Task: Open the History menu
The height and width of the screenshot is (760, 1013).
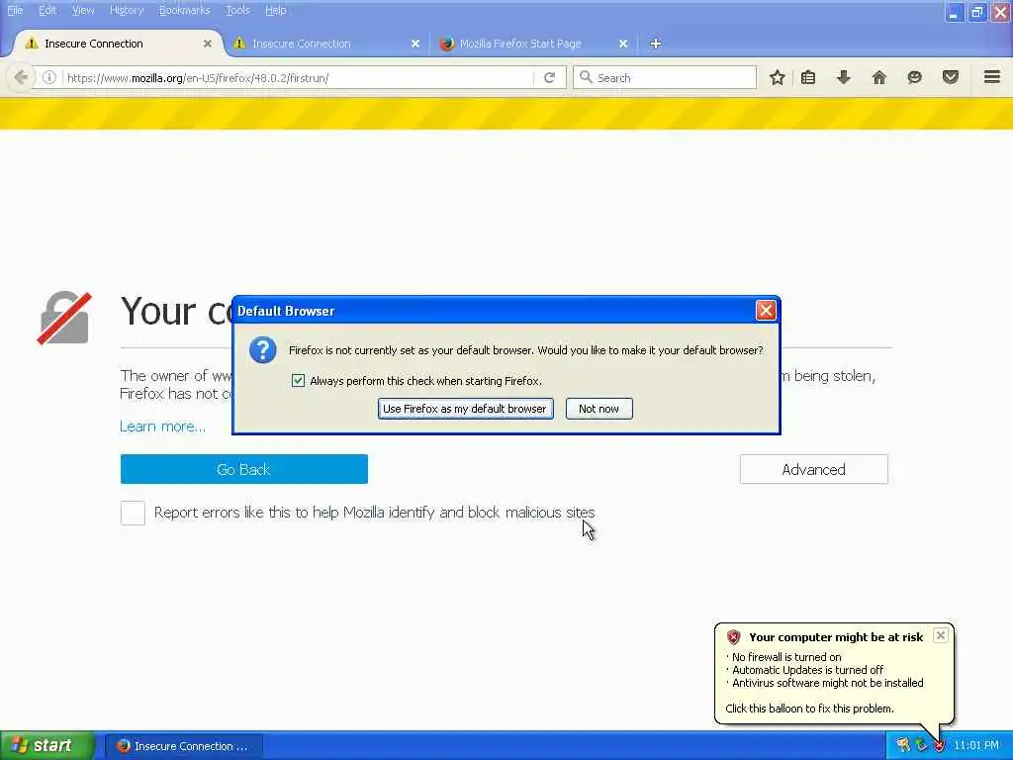Action: [127, 10]
